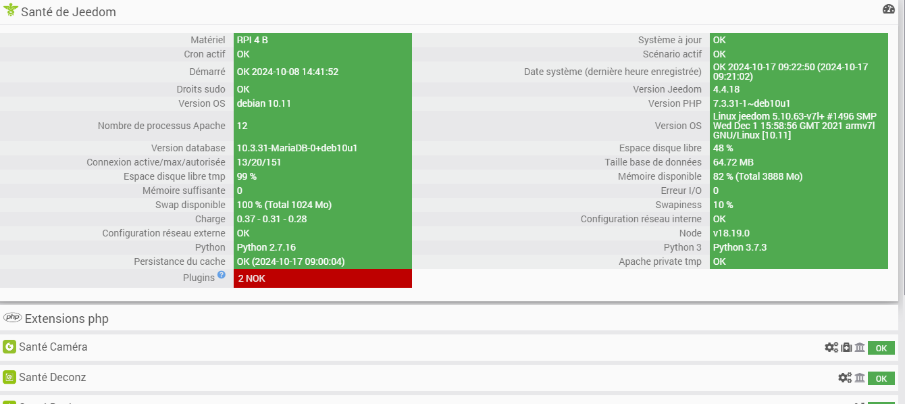Click the '10 %' Swapiness value
The image size is (905, 404).
[x=723, y=205]
